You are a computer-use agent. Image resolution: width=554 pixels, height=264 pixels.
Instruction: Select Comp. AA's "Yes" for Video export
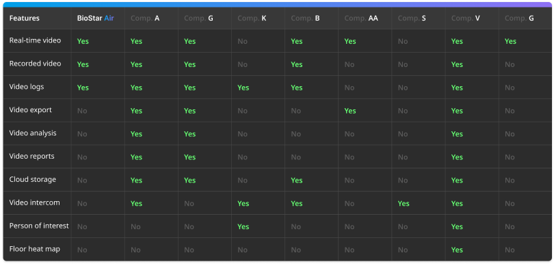pos(349,111)
